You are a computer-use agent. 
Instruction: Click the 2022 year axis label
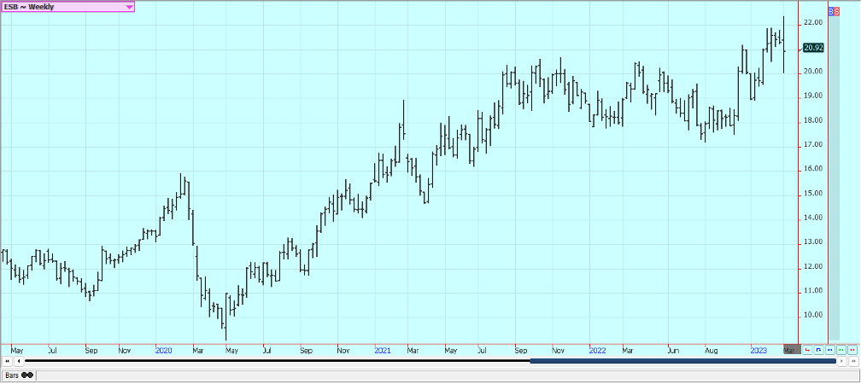[x=597, y=350]
